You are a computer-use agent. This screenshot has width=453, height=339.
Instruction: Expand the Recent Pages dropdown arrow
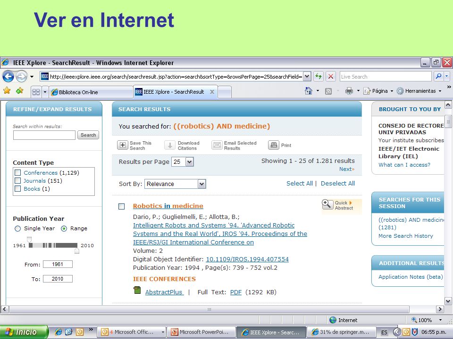coord(32,77)
